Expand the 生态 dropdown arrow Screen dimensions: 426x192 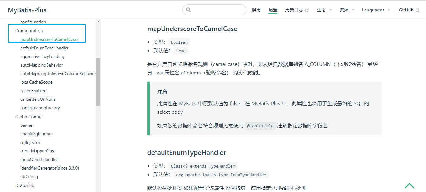[331, 10]
